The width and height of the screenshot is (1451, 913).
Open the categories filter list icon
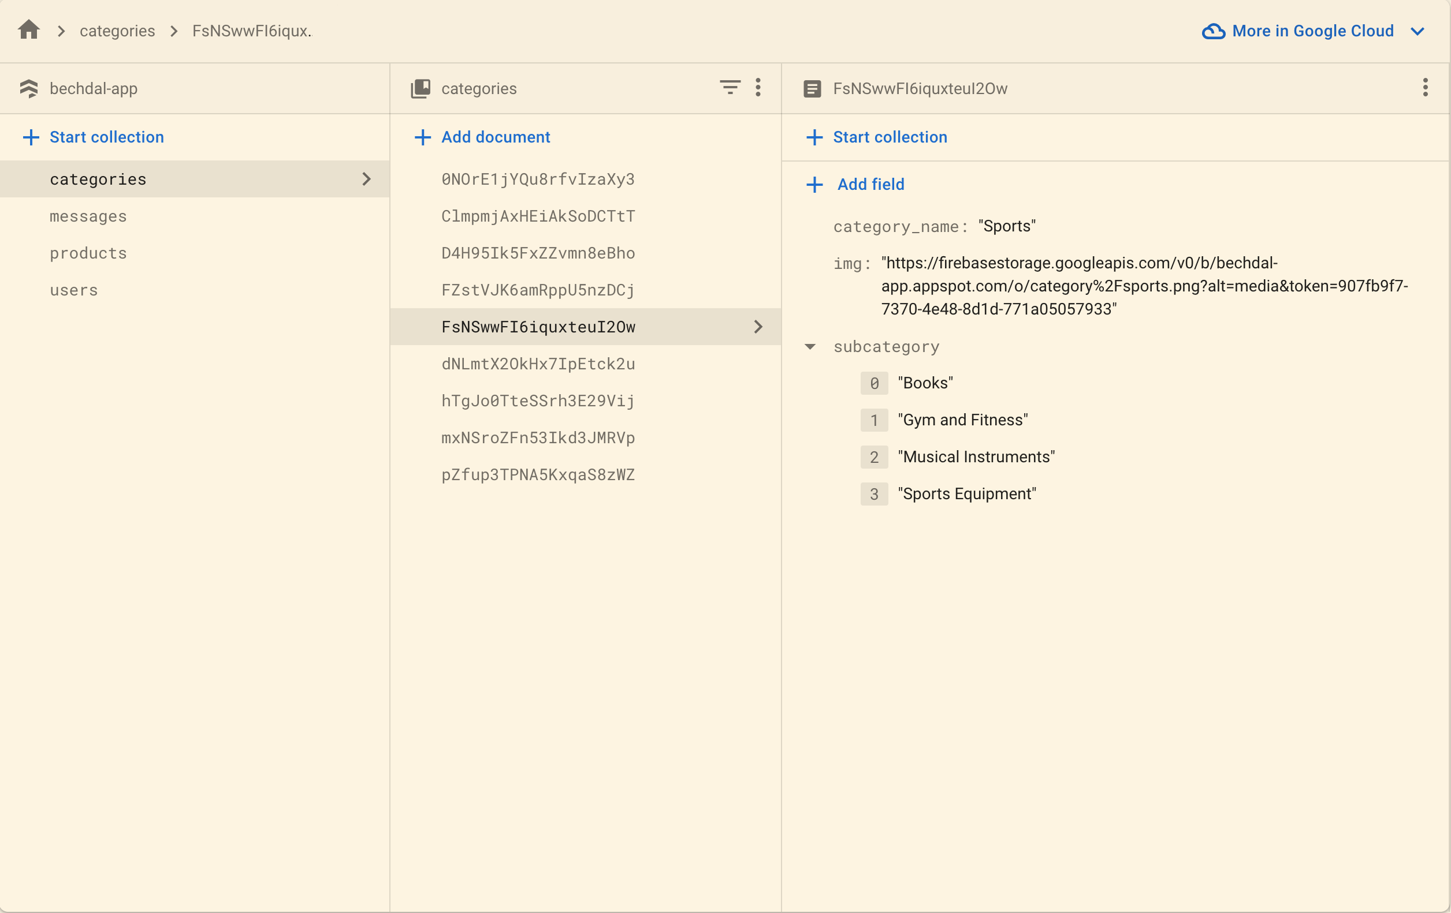[730, 88]
